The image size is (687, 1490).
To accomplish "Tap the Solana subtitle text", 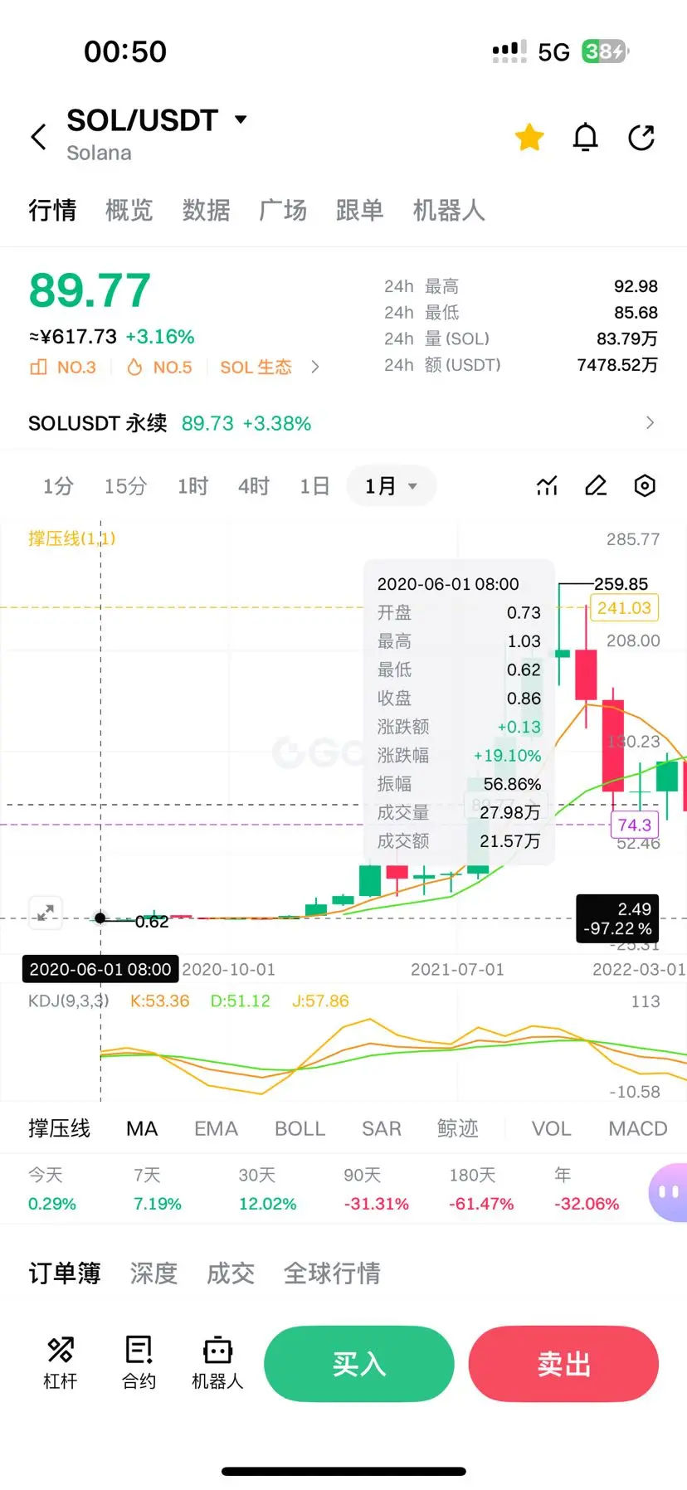I will [x=99, y=153].
